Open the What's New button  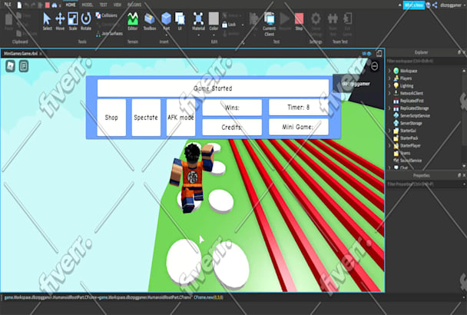(x=414, y=5)
